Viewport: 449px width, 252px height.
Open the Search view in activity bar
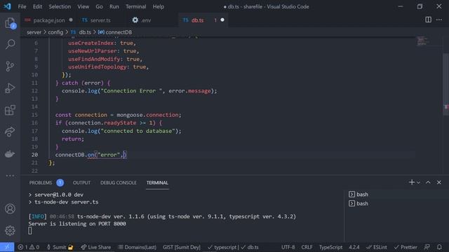[x=10, y=44]
